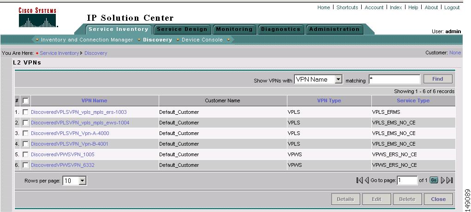
Task: Click Service Inventory breadcrumb link
Action: pos(59,53)
